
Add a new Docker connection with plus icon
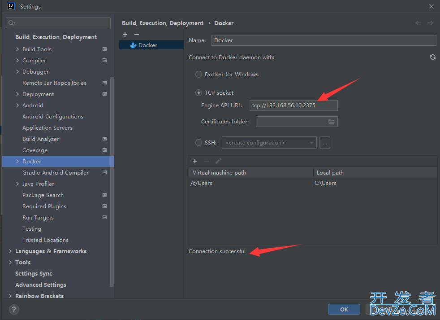(x=125, y=34)
